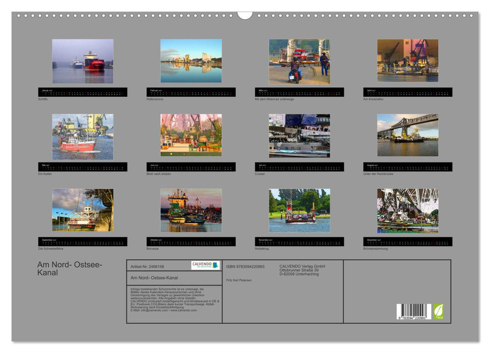Click the März calendar strip
Viewport: 490px width, 353px height.
point(299,92)
